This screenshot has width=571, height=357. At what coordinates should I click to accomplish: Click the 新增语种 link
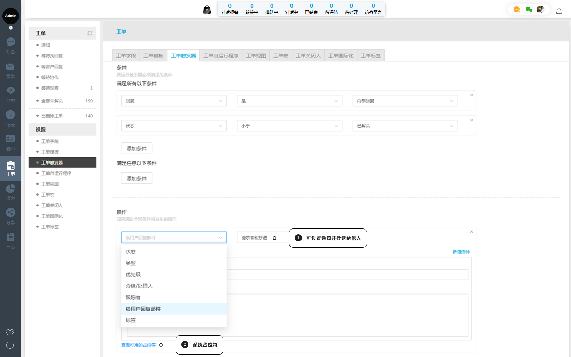click(461, 252)
